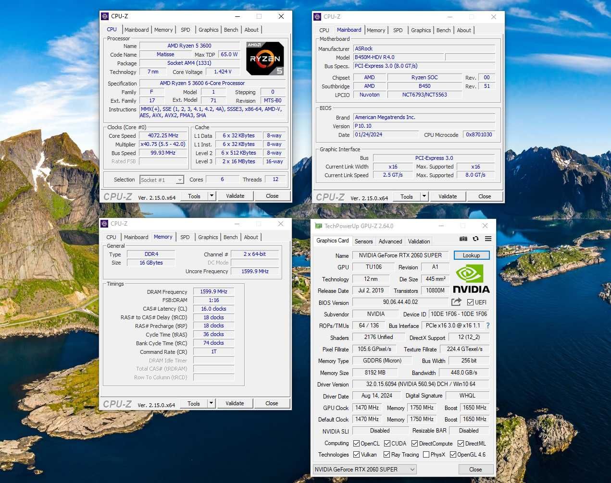
Task: Click GPU-Z refresh icon
Action: click(475, 239)
